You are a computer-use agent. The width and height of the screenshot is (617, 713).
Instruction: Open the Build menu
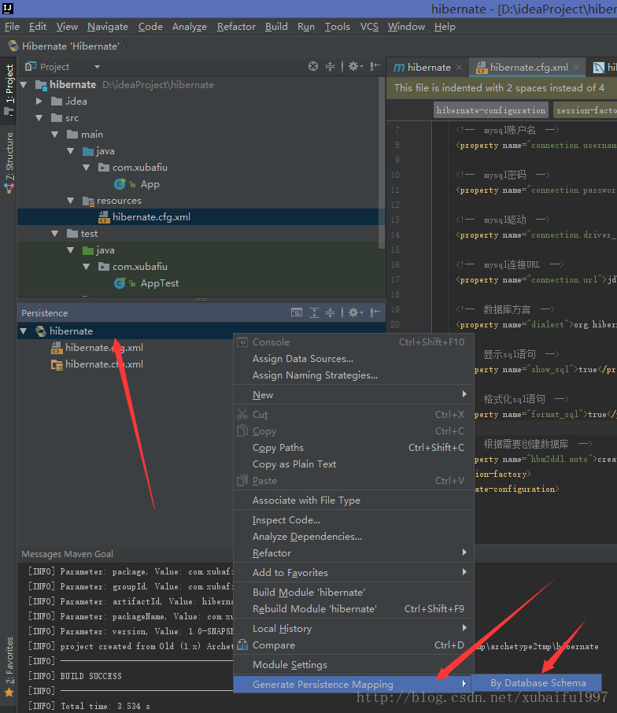276,27
